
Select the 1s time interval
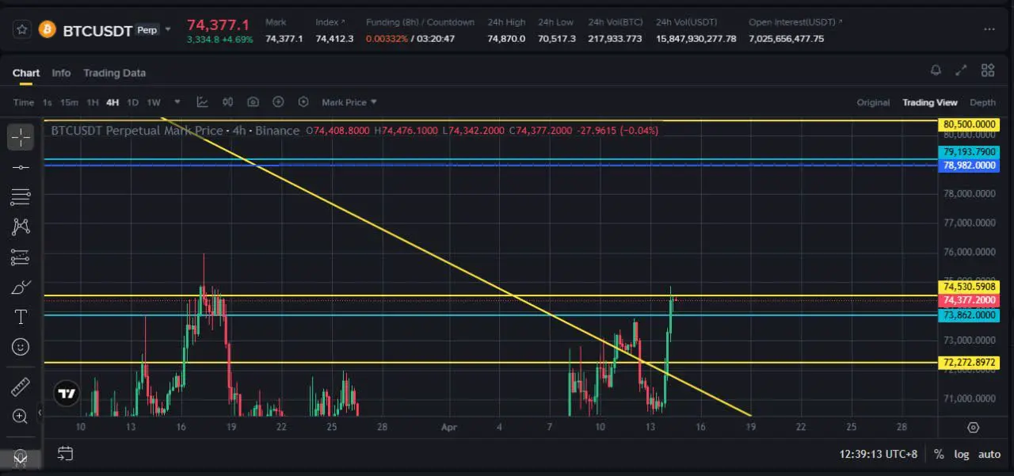[x=48, y=102]
